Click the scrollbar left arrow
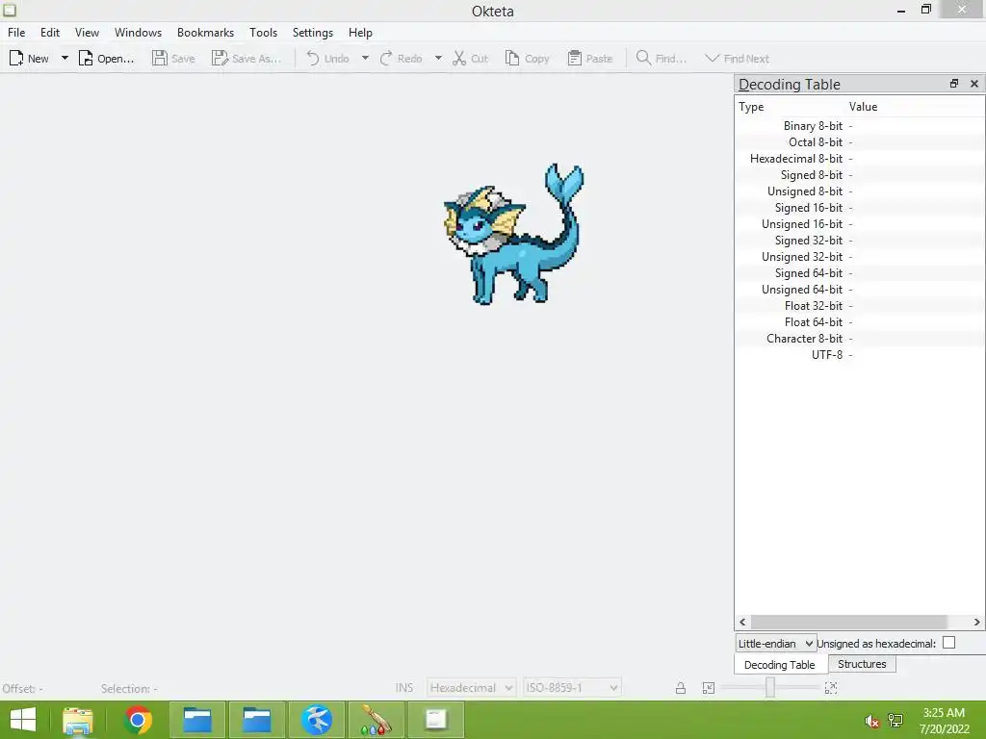 point(742,622)
